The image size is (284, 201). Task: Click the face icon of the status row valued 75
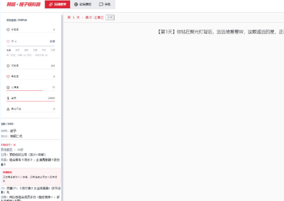click(x=8, y=88)
